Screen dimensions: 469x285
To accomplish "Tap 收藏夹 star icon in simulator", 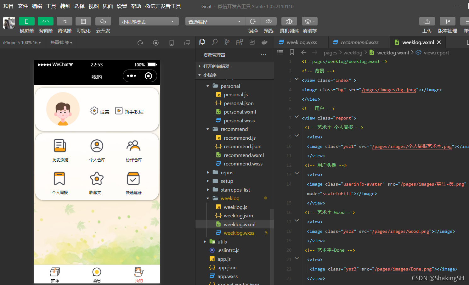I will [97, 179].
